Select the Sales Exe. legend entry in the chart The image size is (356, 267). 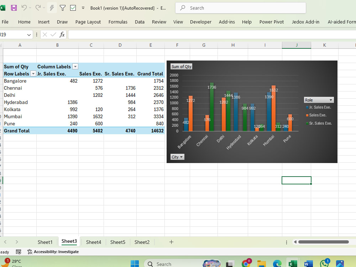coord(316,115)
